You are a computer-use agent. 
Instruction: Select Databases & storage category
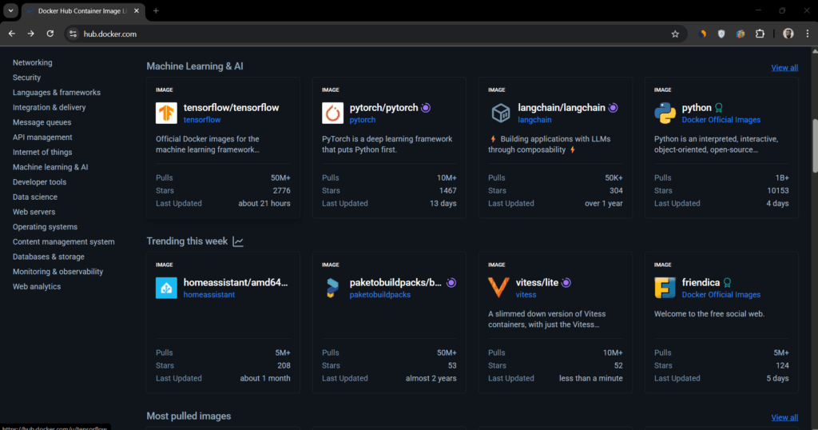click(49, 257)
